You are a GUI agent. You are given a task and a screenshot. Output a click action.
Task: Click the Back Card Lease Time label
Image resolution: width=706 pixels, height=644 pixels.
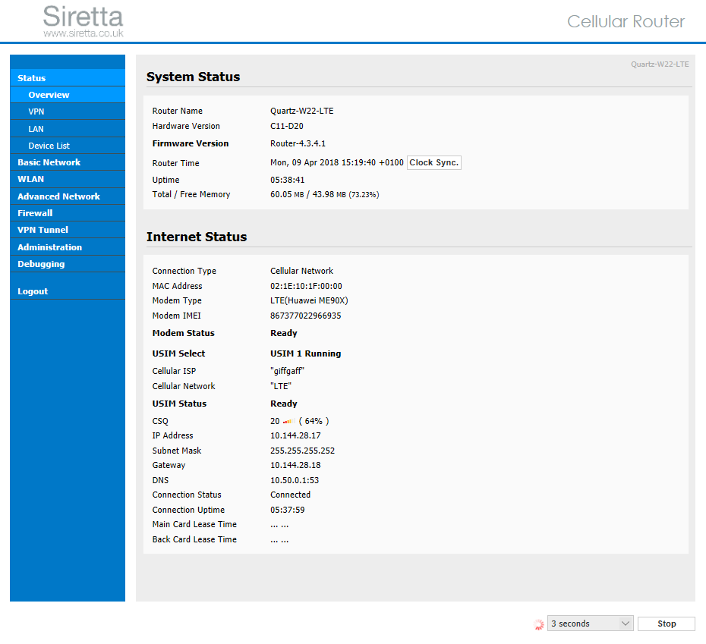pos(194,539)
